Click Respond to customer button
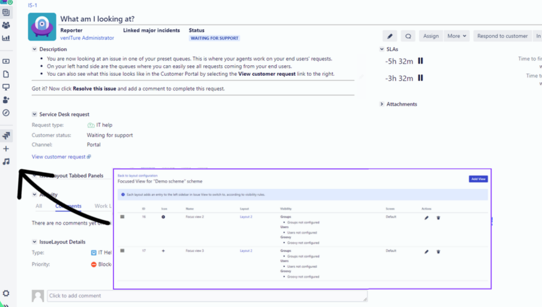The width and height of the screenshot is (542, 307). 502,36
